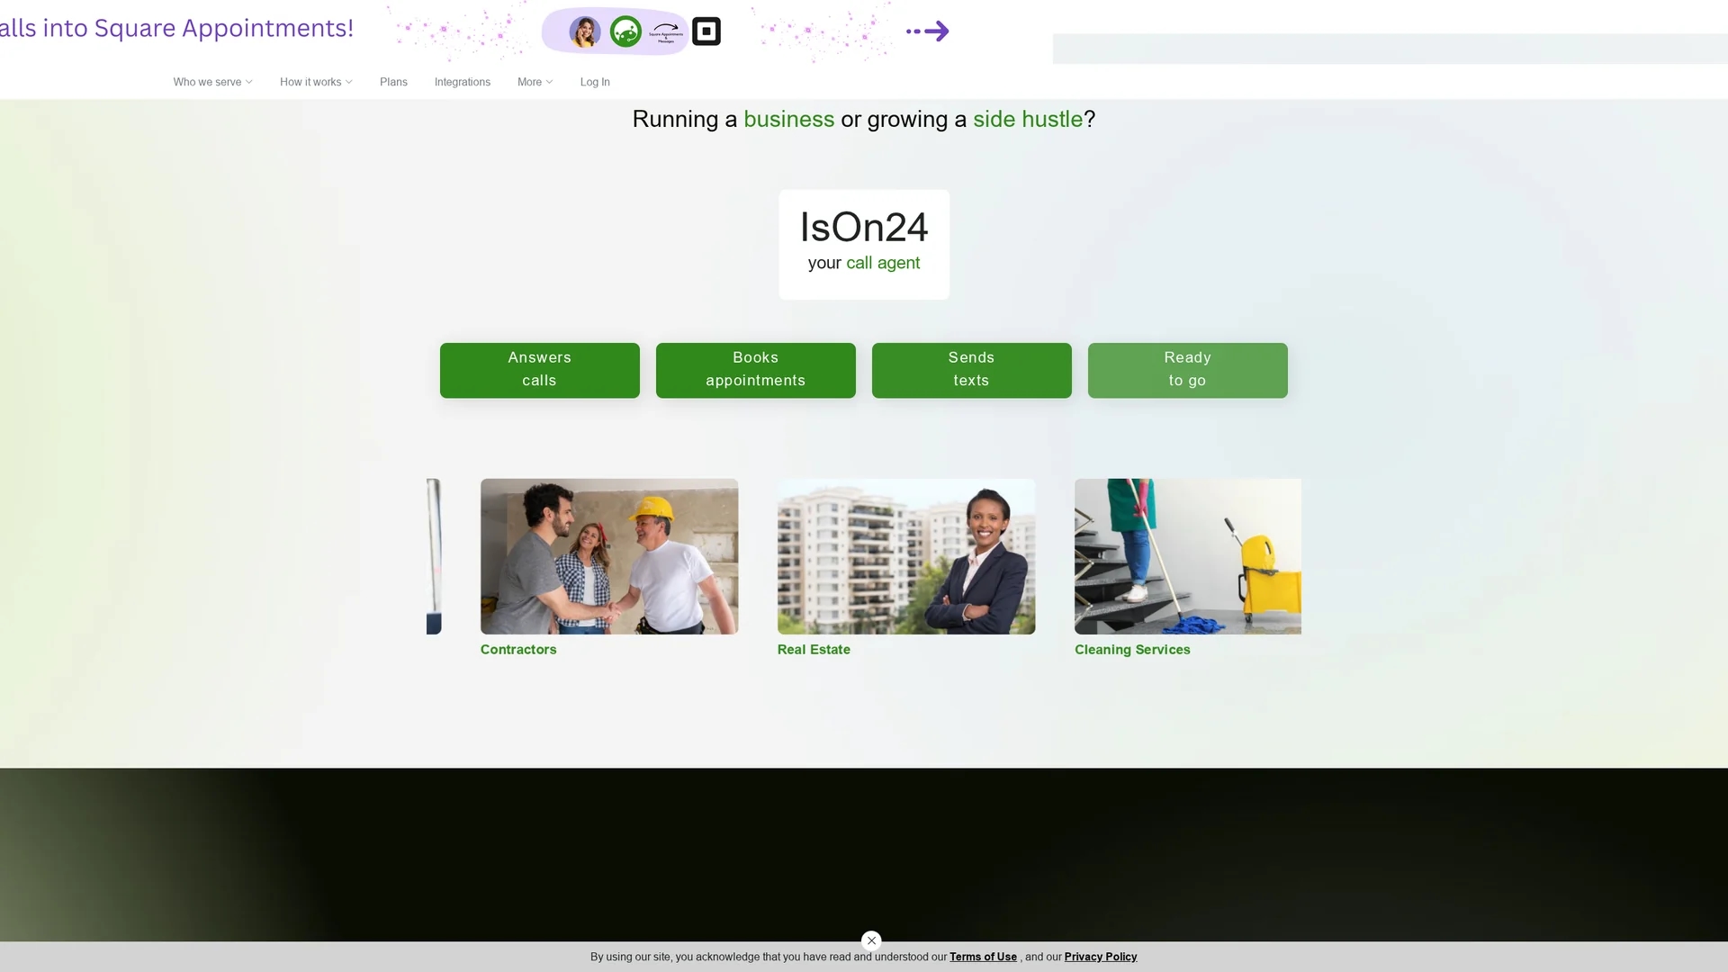Screen dimensions: 1728x972
Task: Click the Square logo icon in the banner
Action: [x=706, y=31]
